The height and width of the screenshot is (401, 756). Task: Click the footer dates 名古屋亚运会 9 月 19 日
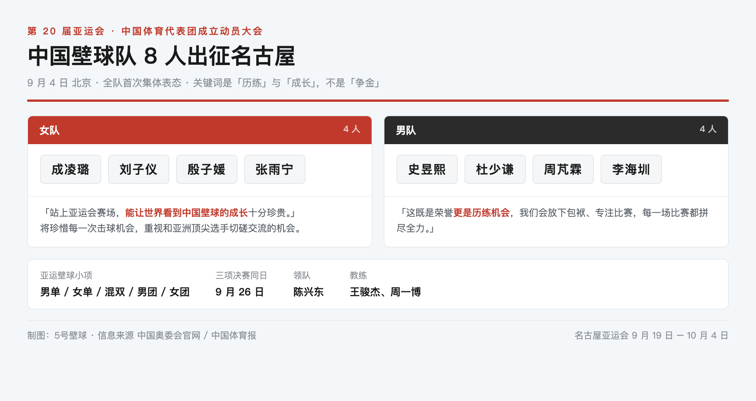[x=651, y=335]
